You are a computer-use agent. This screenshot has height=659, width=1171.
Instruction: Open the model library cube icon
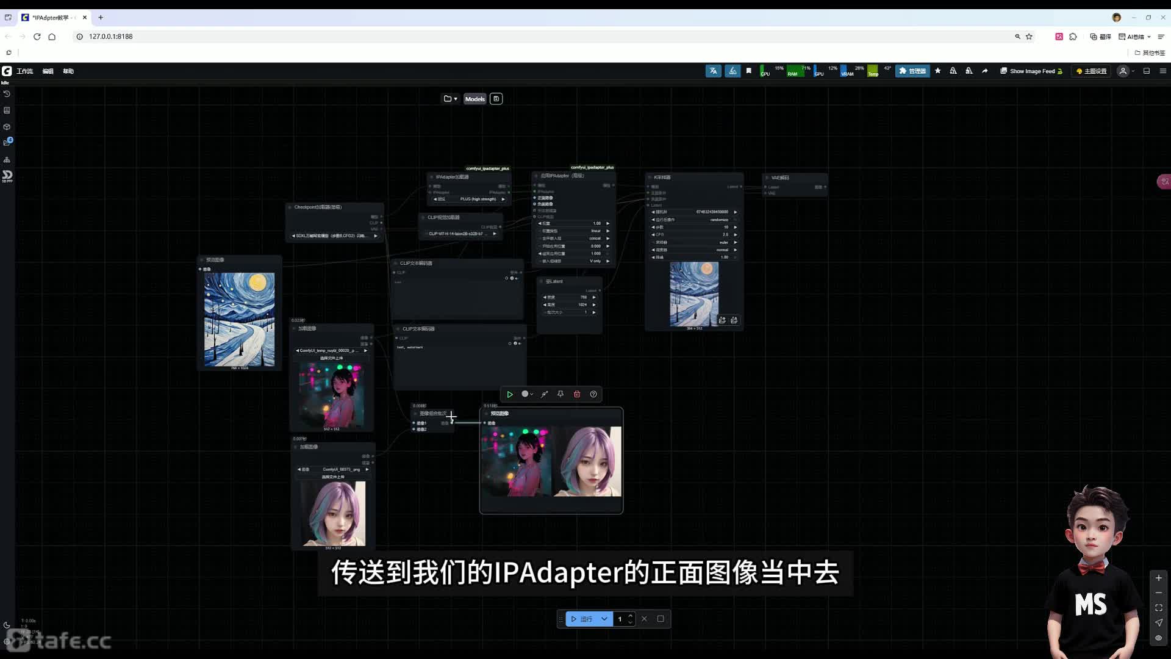pos(7,127)
